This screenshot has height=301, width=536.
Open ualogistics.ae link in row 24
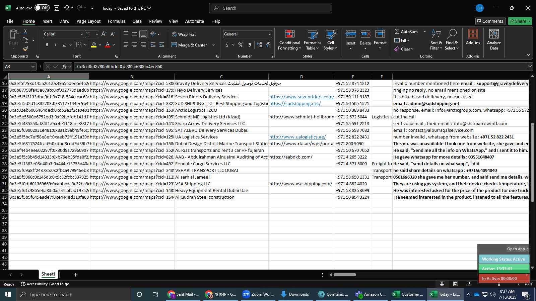297,137
